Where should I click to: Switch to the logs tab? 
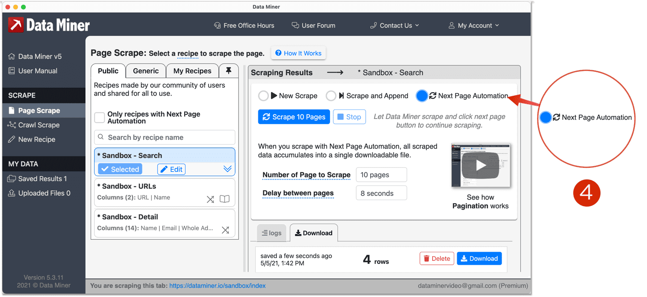272,232
